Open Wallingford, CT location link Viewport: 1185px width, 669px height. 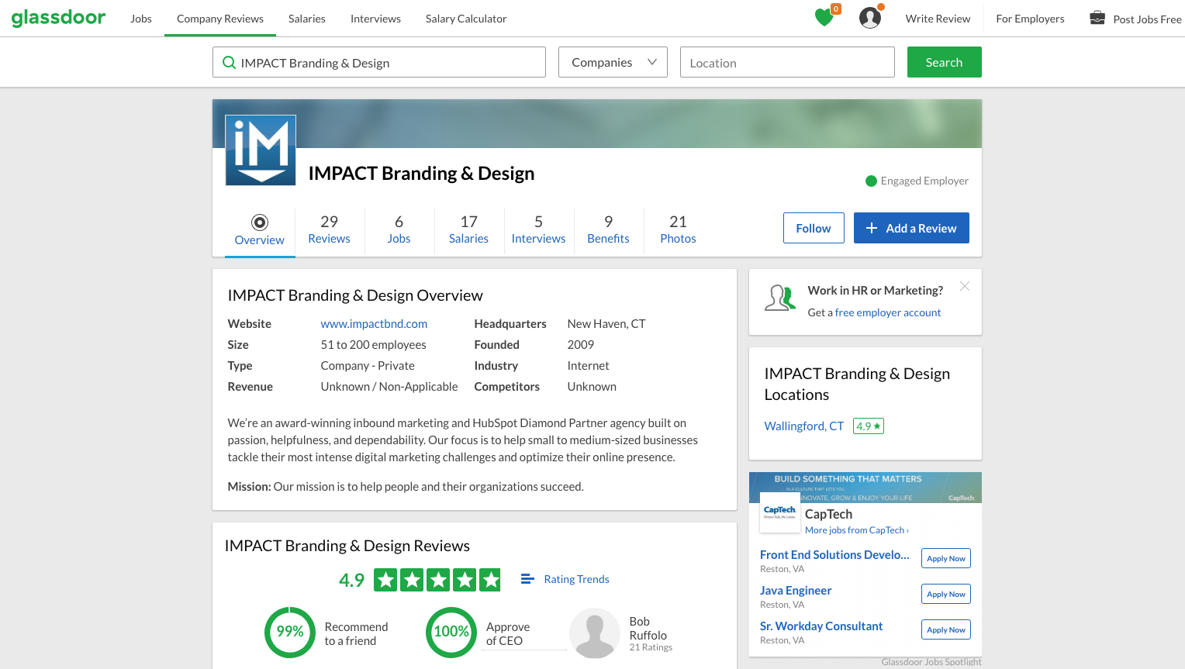803,426
